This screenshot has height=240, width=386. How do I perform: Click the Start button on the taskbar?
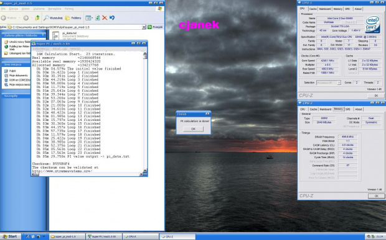tap(10, 236)
